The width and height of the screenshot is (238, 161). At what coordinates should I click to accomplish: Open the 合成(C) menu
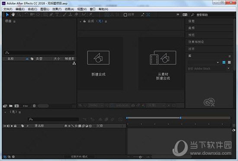click(32, 9)
